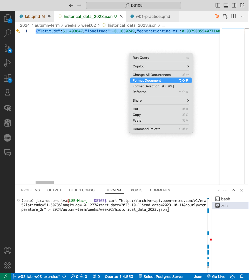Viewport: 249px width, 280px height.
Task: Choose Paste in context menu
Action: coord(161,121)
